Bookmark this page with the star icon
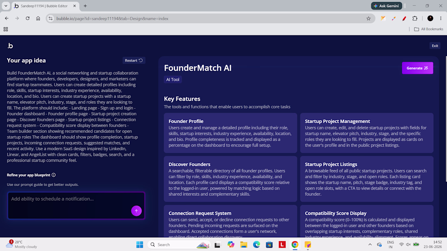 point(369,19)
